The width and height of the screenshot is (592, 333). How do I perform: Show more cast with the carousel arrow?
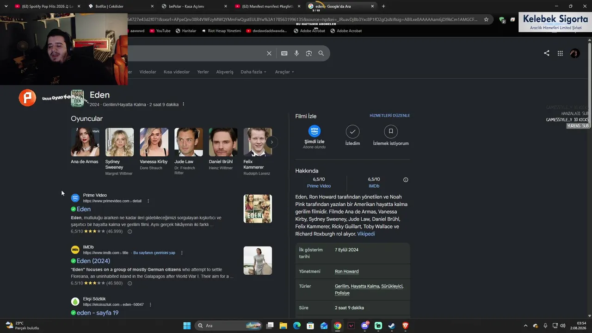coord(272,142)
